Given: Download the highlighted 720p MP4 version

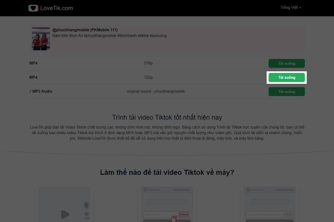Looking at the screenshot, I should 287,77.
